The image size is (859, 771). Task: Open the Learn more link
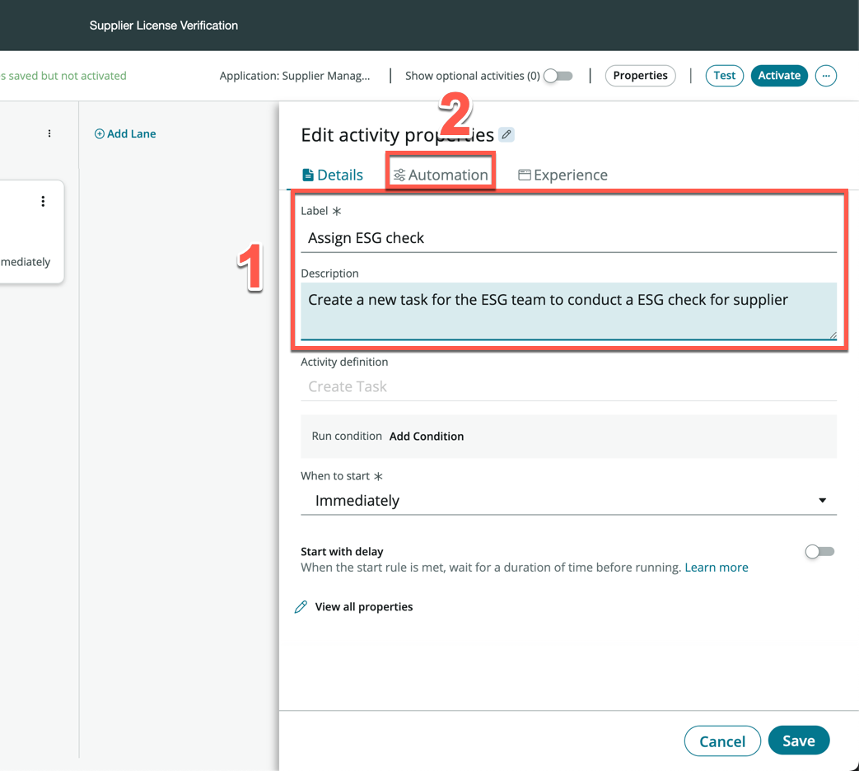pyautogui.click(x=717, y=568)
